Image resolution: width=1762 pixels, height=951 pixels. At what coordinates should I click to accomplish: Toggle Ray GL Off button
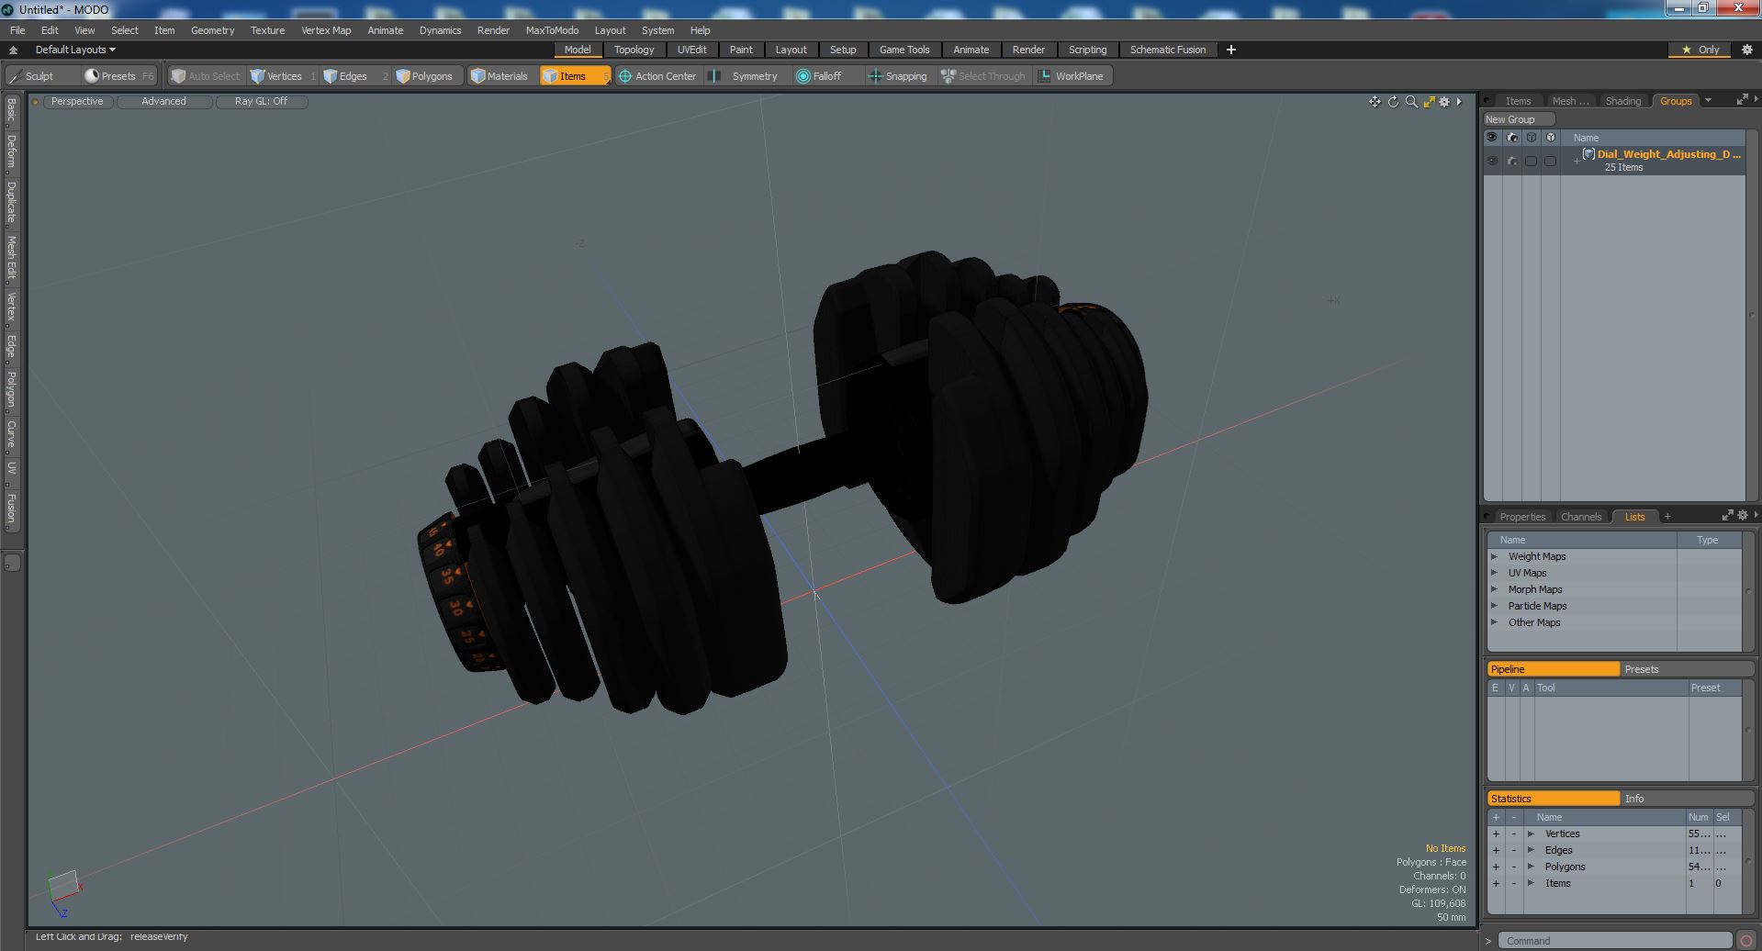click(x=261, y=102)
